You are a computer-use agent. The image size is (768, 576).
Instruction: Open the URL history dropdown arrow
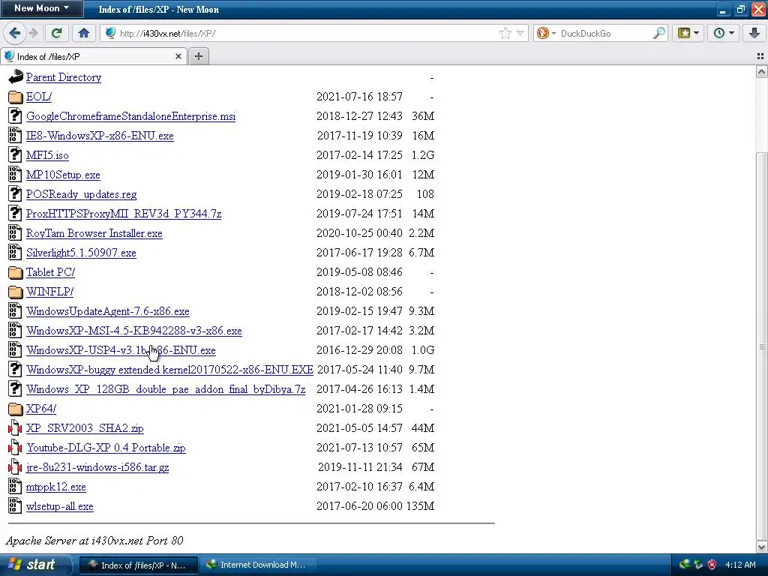click(520, 33)
